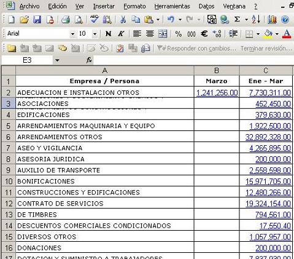The width and height of the screenshot is (294, 259).
Task: Click the Paste clipboard icon
Action: [x=149, y=20]
